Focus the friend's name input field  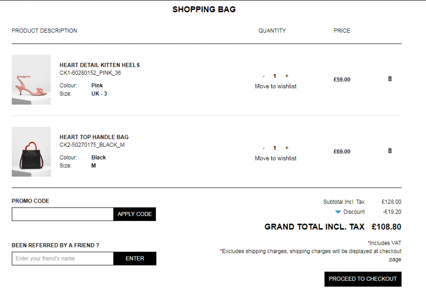[x=62, y=258]
